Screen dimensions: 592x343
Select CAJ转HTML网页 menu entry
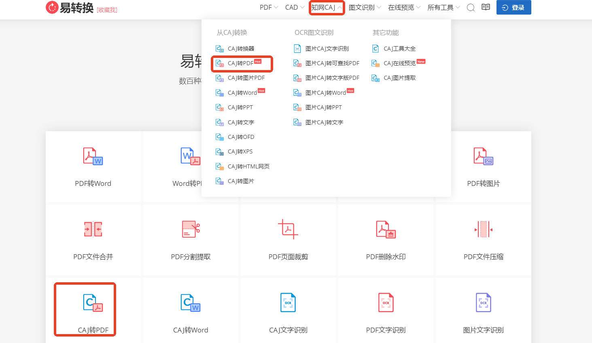click(x=248, y=166)
